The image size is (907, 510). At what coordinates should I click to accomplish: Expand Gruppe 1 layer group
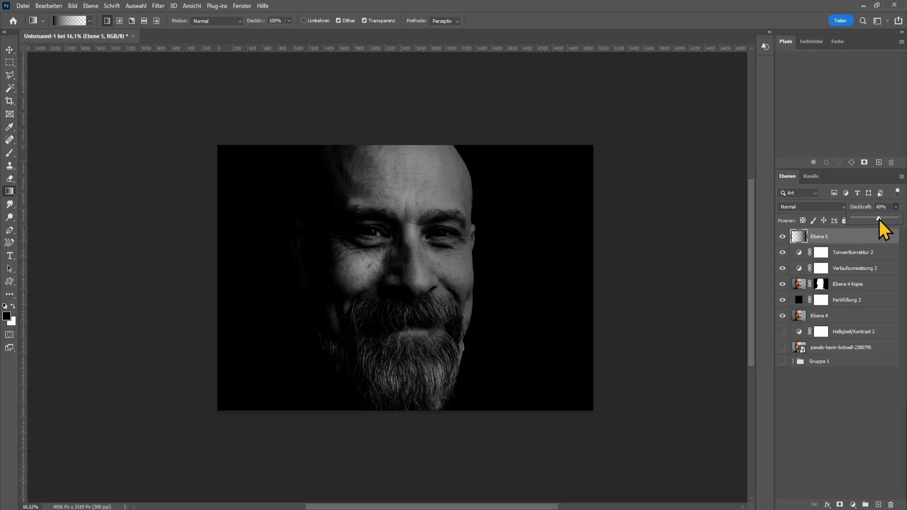791,361
